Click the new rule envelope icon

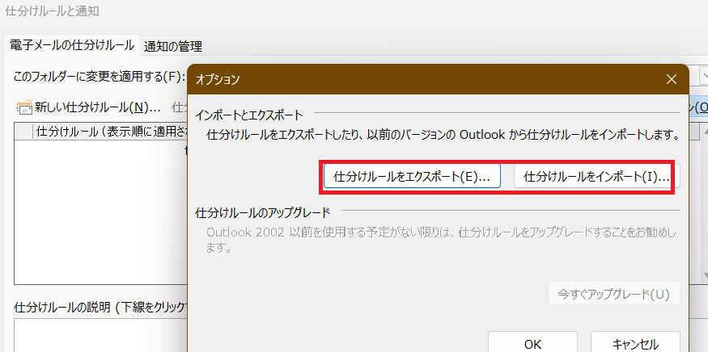[x=24, y=107]
